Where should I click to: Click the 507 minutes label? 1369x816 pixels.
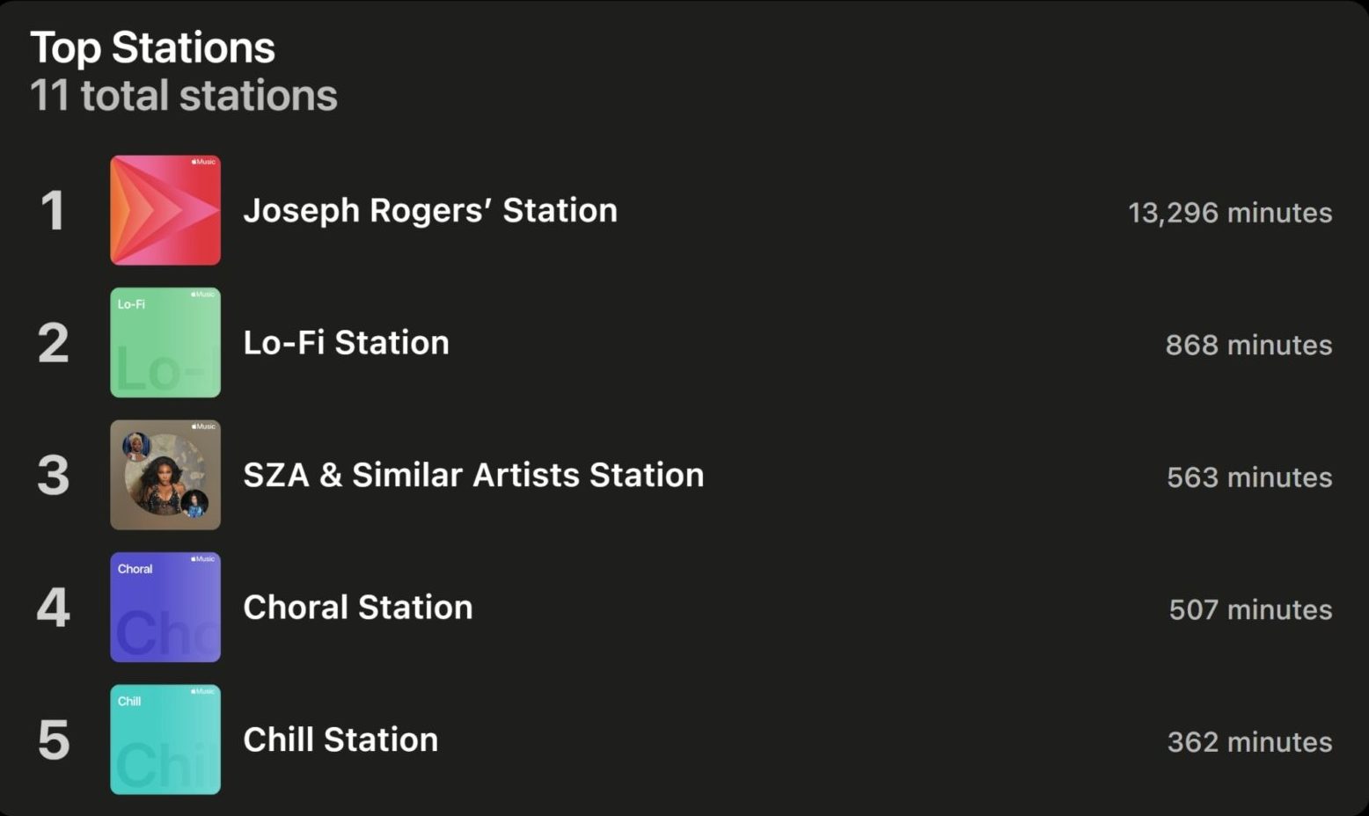coord(1250,609)
